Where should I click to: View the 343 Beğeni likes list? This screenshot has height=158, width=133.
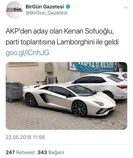point(51,153)
